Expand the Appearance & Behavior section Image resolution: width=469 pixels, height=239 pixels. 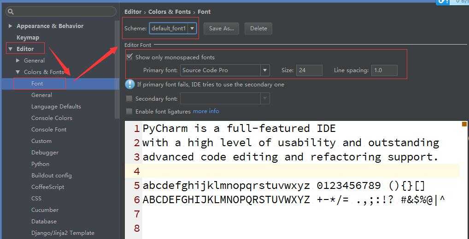click(x=11, y=26)
